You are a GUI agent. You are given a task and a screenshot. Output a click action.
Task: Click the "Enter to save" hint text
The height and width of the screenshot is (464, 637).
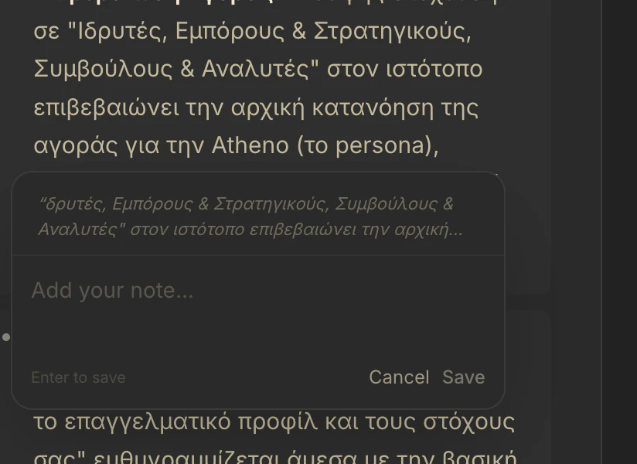click(x=78, y=377)
